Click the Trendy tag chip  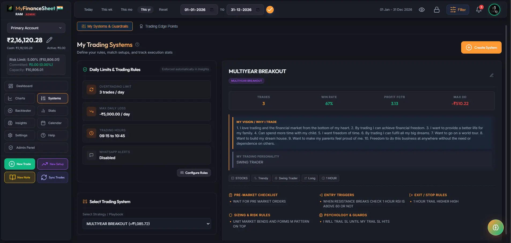pos(261,178)
